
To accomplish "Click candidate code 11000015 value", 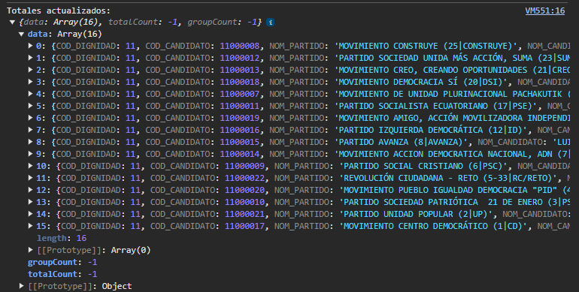I will (240, 142).
